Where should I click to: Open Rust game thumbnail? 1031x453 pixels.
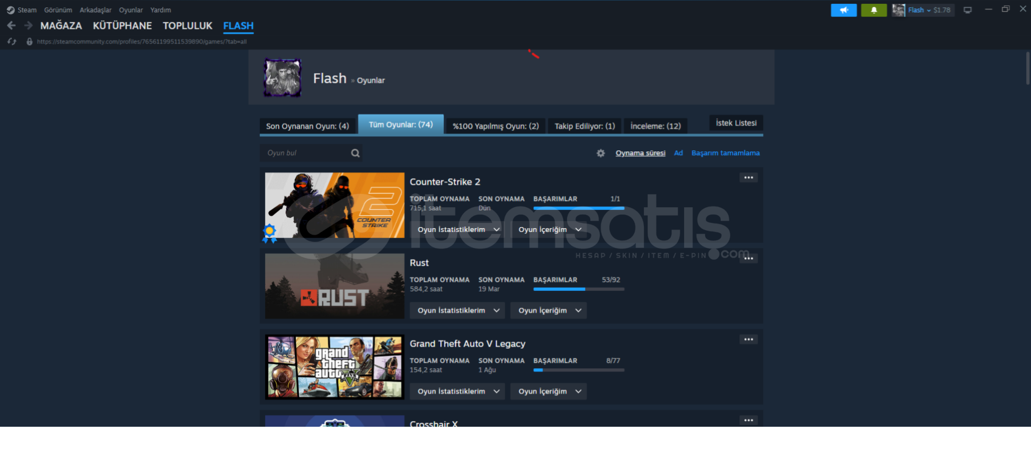(335, 286)
